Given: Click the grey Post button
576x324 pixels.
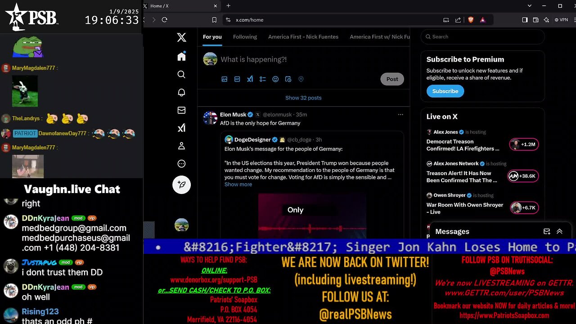Looking at the screenshot, I should click(392, 79).
